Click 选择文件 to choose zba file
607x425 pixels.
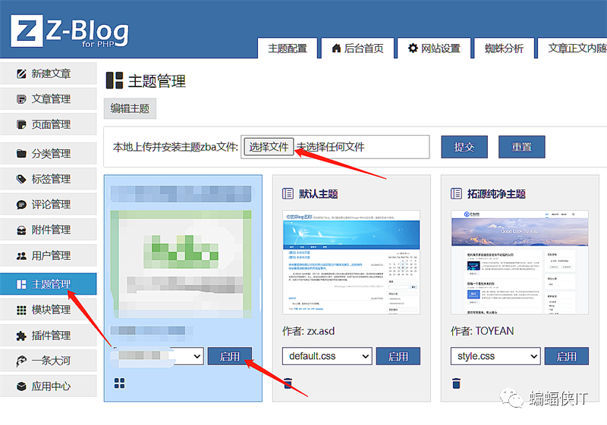(269, 147)
